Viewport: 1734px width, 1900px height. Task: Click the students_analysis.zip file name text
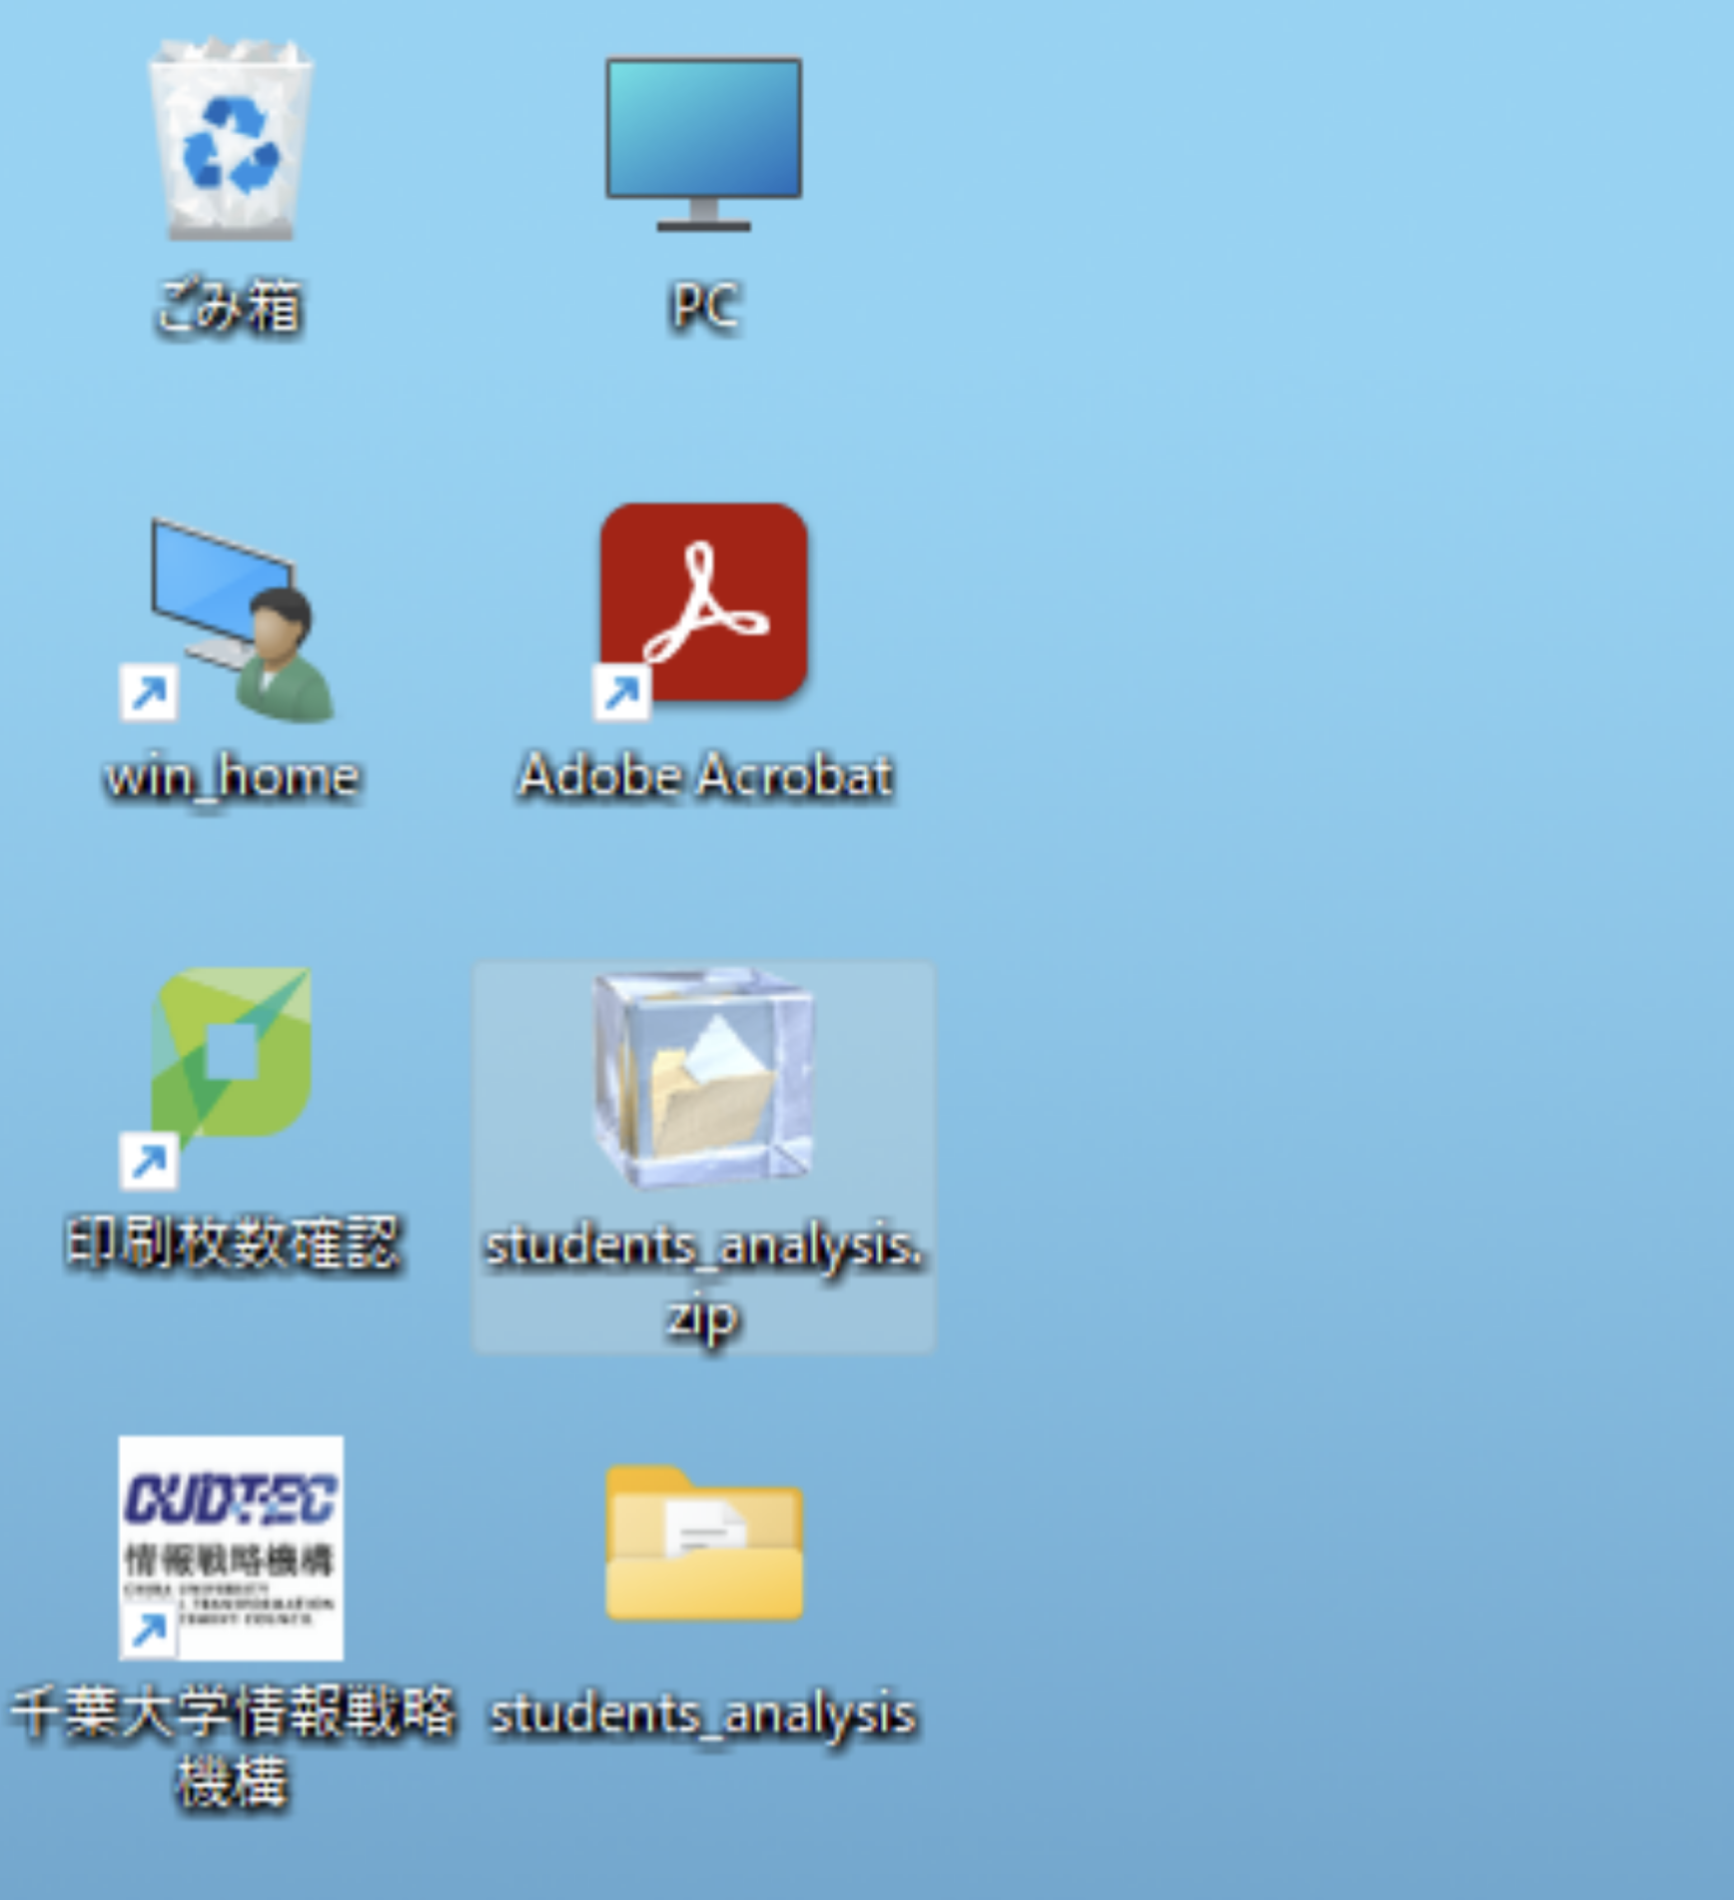(703, 1279)
